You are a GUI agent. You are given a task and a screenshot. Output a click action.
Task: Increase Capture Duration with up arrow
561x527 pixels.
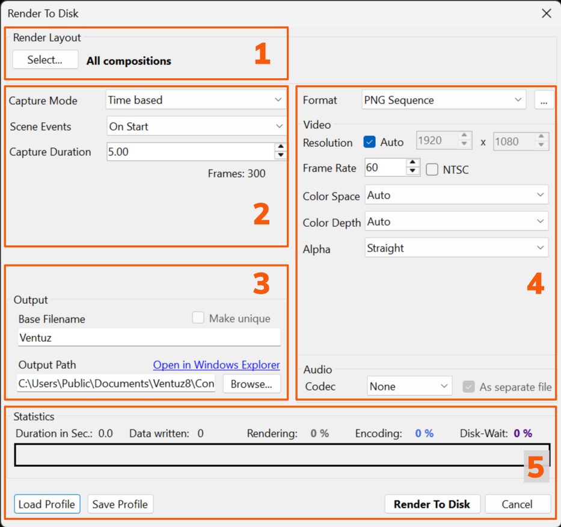click(x=280, y=147)
